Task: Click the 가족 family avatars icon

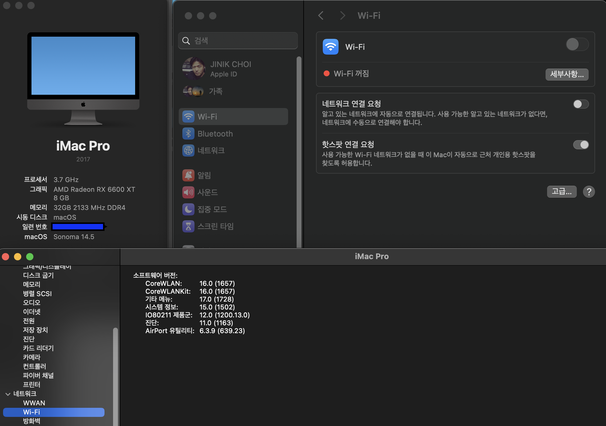Action: [x=193, y=91]
